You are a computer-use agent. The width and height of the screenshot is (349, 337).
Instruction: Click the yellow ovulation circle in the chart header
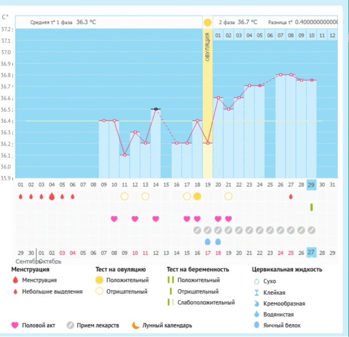(x=208, y=22)
